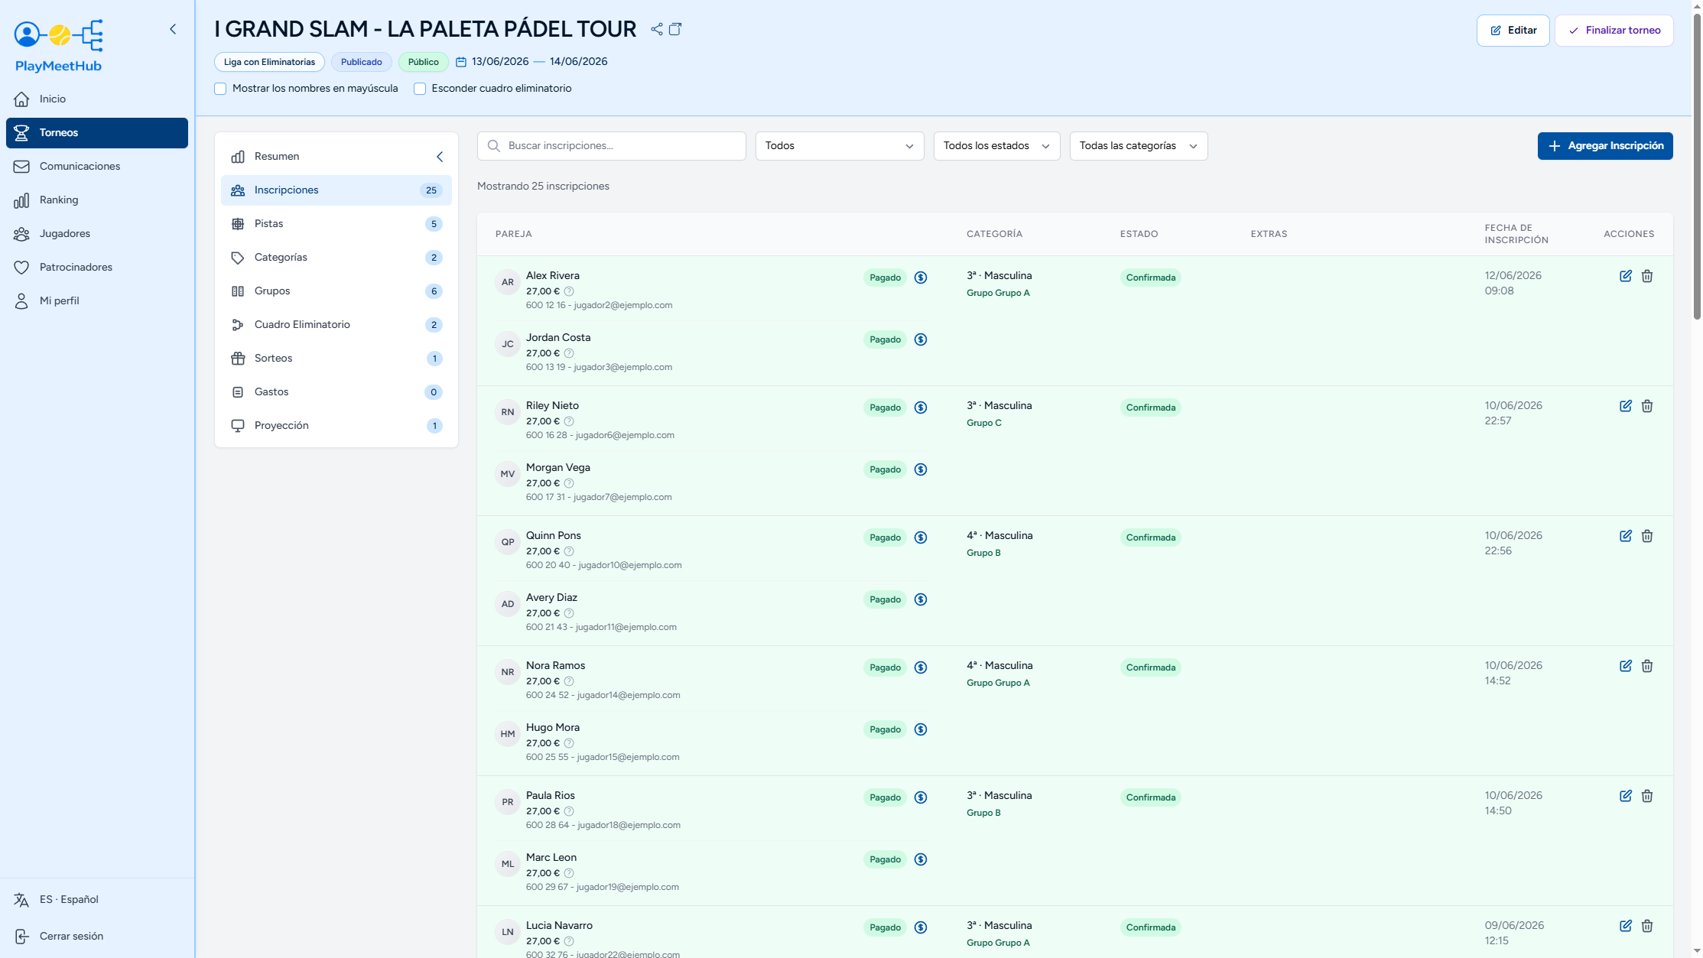
Task: Open Ranking in sidebar
Action: [x=97, y=200]
